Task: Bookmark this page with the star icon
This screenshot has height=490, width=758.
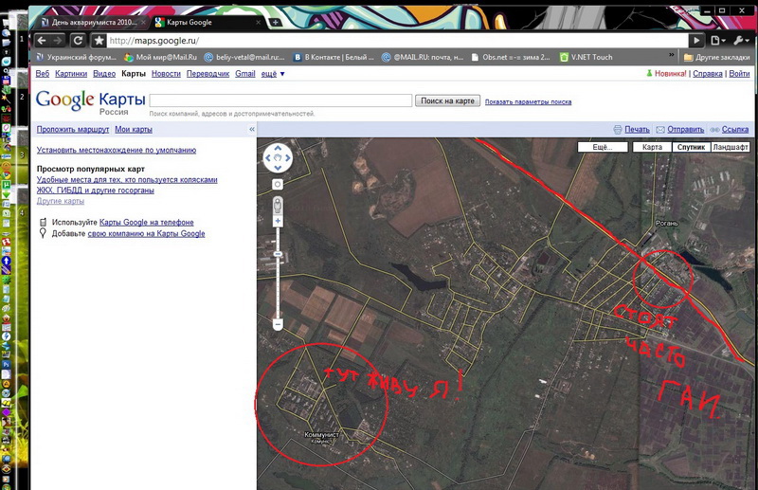Action: point(99,41)
